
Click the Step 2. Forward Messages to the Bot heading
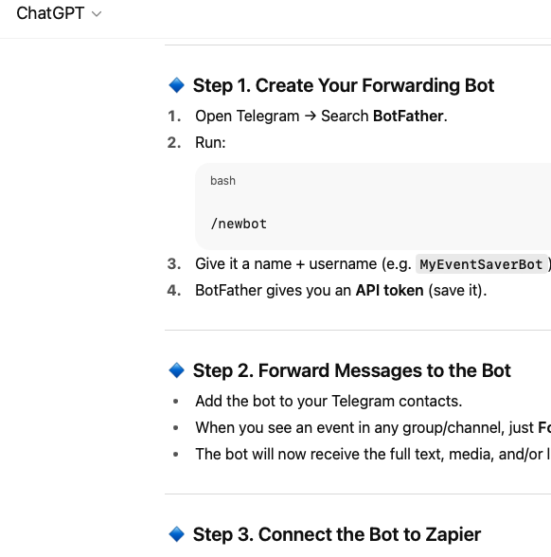(x=351, y=370)
